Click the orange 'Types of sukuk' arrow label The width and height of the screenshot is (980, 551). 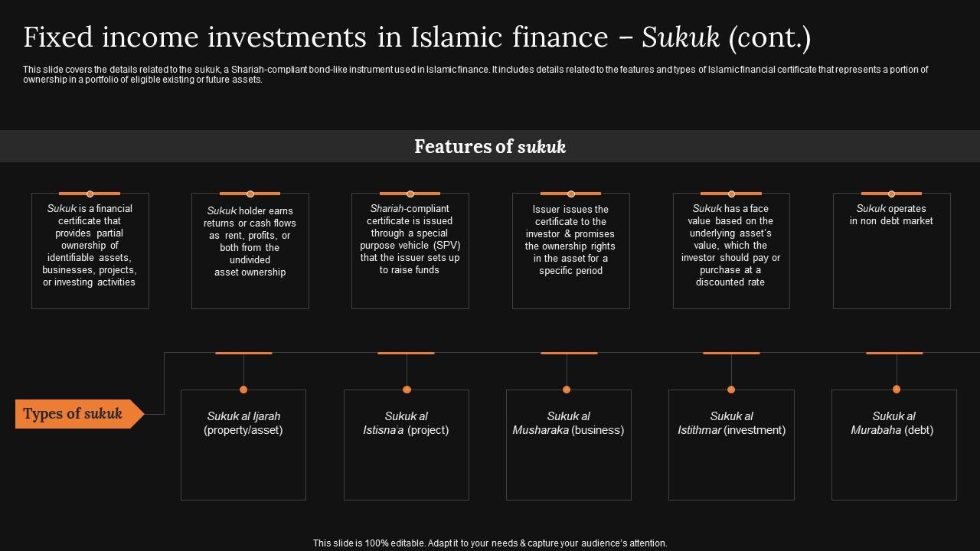pos(75,414)
